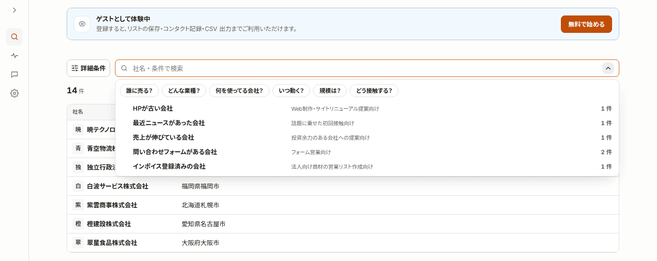
Task: Click the 14 件 result count
Action: coord(75,90)
